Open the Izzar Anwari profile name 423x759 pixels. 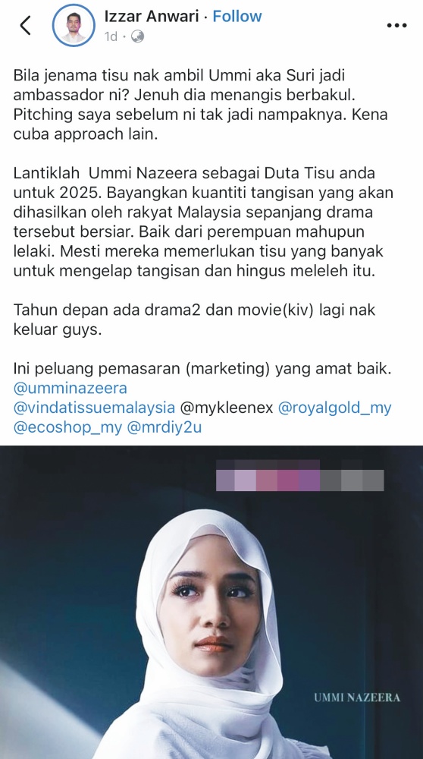(x=152, y=16)
